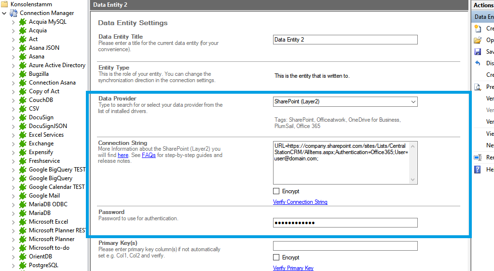The image size is (494, 271).
Task: Click the Rename icon in Actions
Action: [x=478, y=157]
